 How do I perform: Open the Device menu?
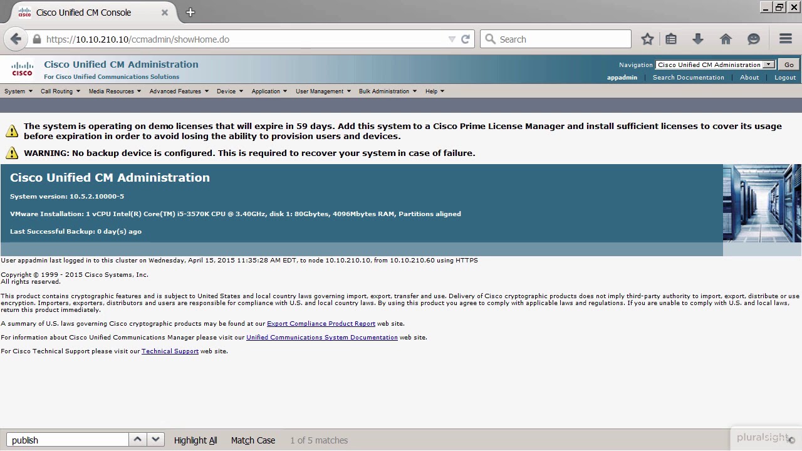point(230,91)
